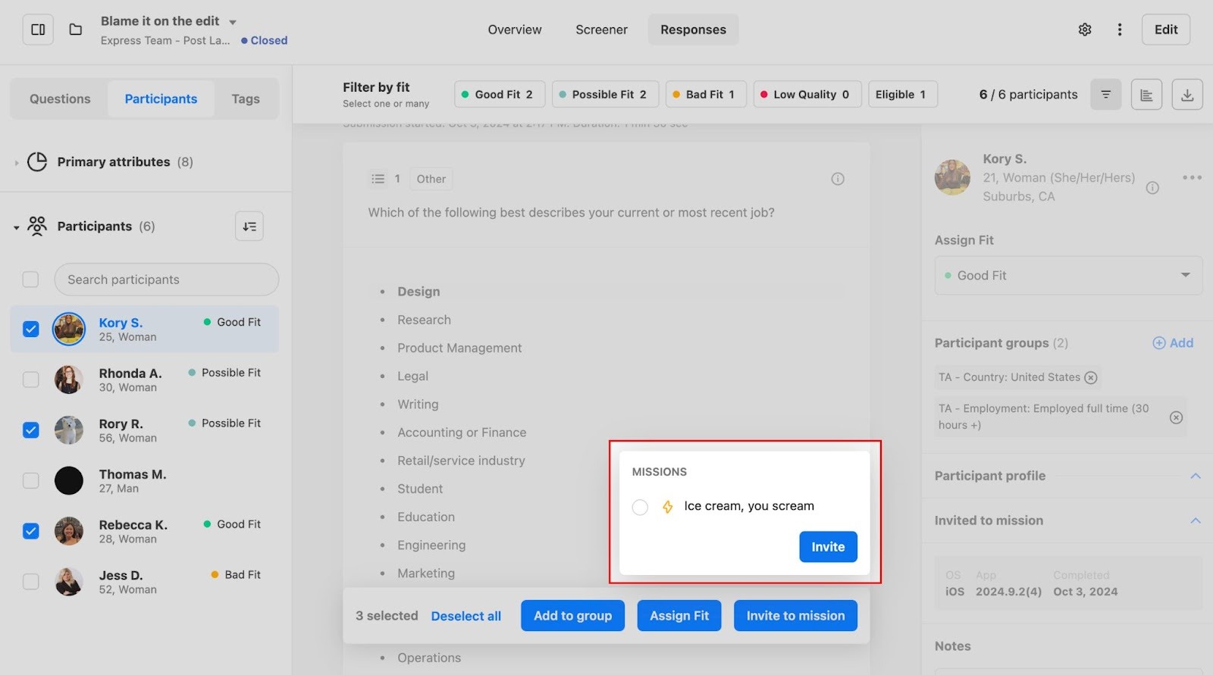The width and height of the screenshot is (1213, 675).
Task: Click the Invite button in Missions popup
Action: pyautogui.click(x=828, y=547)
